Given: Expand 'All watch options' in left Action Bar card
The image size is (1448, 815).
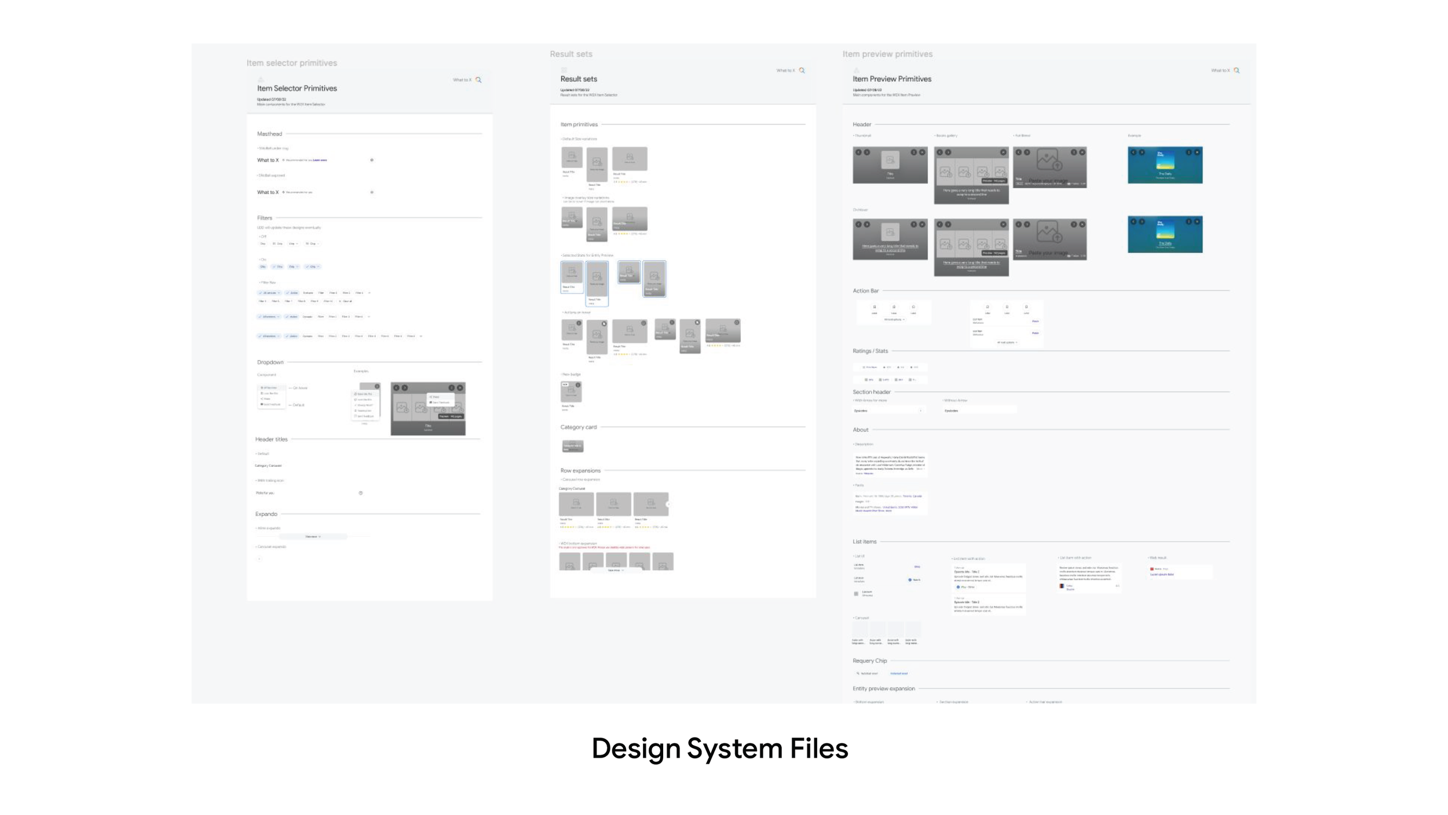Looking at the screenshot, I should pos(894,320).
